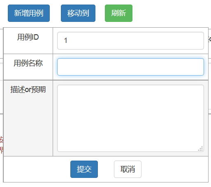
Task: Open the 移动到 action
Action: [78, 13]
